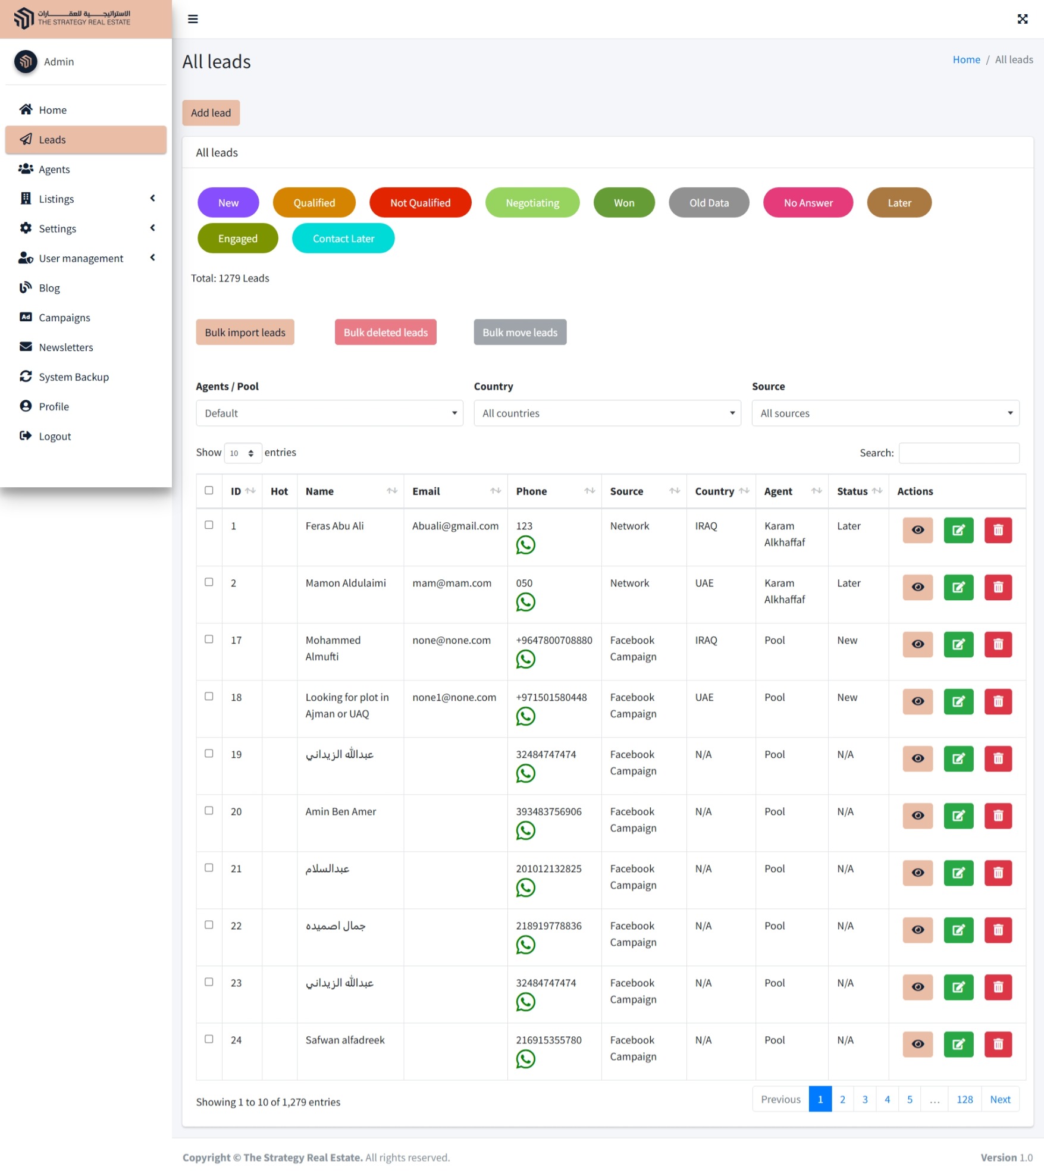Open Campaigns from the sidebar

coord(64,318)
